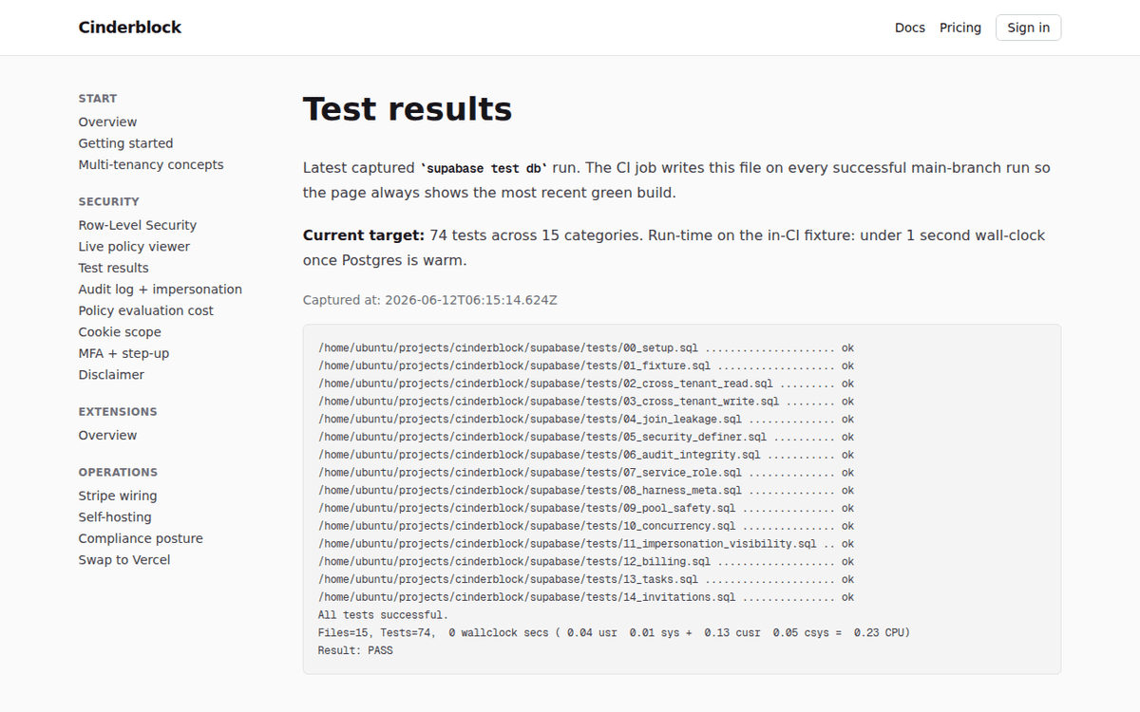Viewport: 1140px width, 712px height.
Task: Open MFA + step-up page
Action: (123, 353)
